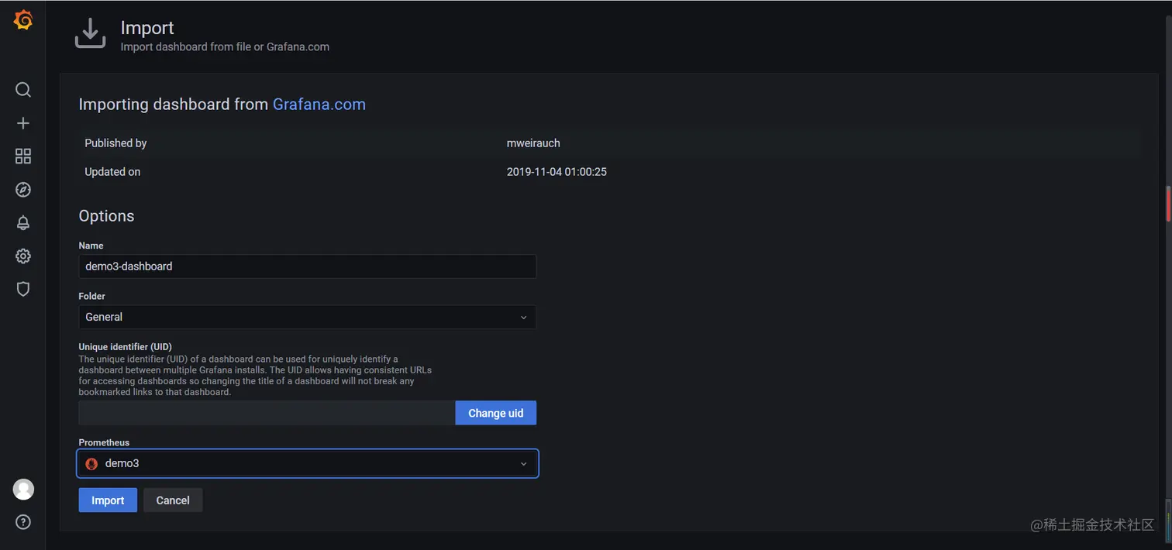Image resolution: width=1172 pixels, height=550 pixels.
Task: Open the user profile avatar
Action: pyautogui.click(x=23, y=489)
